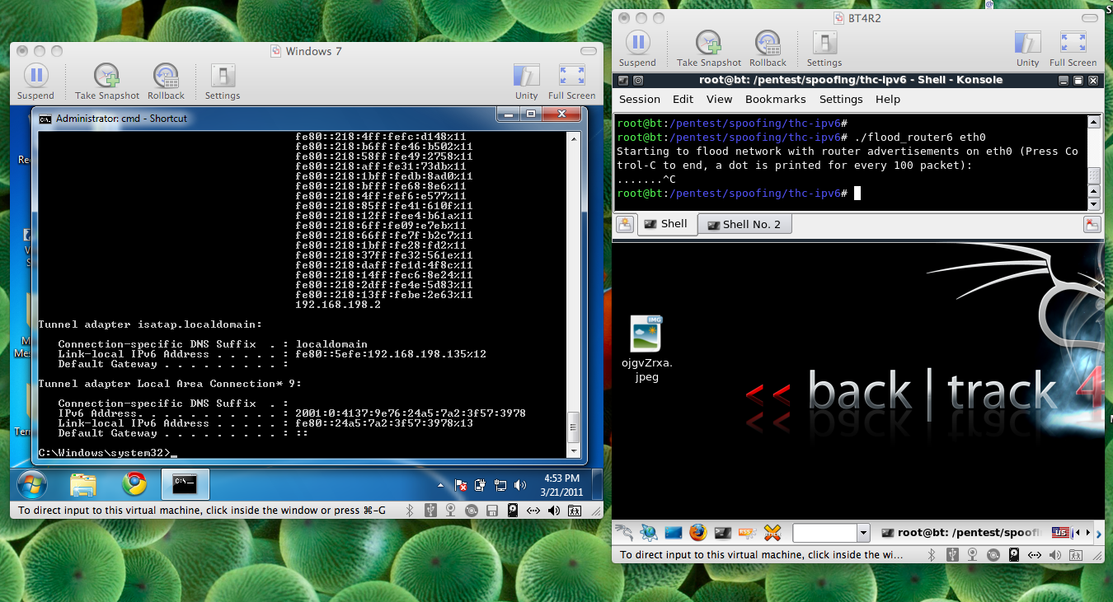Image resolution: width=1113 pixels, height=602 pixels.
Task: Click the root@bt Konsole taskbar entry
Action: pos(961,533)
